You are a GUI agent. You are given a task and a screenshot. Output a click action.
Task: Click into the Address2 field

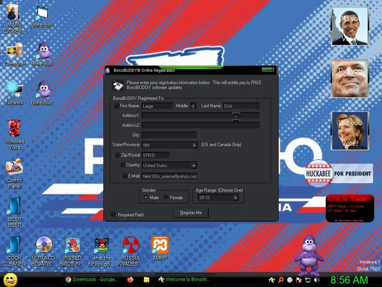[201, 125]
